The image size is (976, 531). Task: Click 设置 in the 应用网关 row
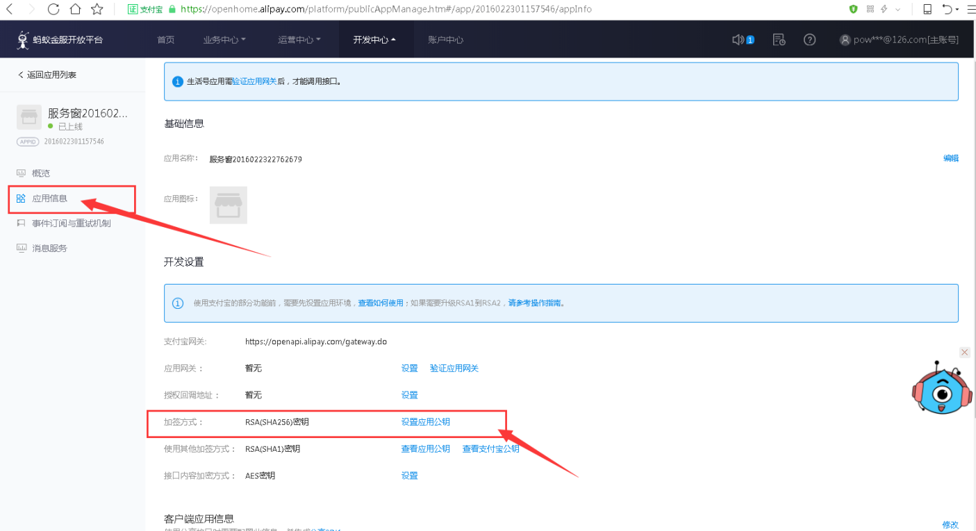pyautogui.click(x=409, y=369)
